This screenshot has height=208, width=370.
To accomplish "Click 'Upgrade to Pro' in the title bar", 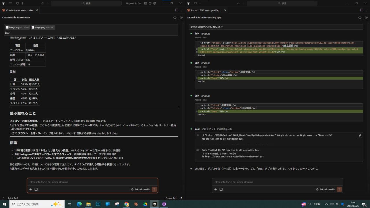I will [x=134, y=3].
